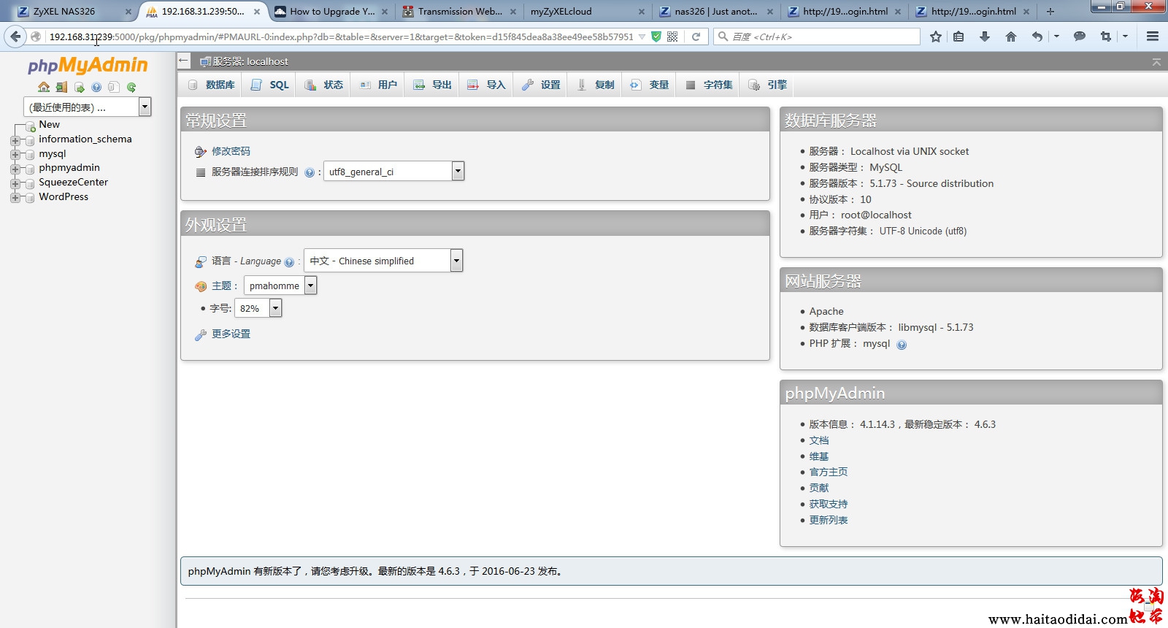Collapse navigation panel using left arrow button
The width and height of the screenshot is (1168, 628).
pyautogui.click(x=184, y=61)
